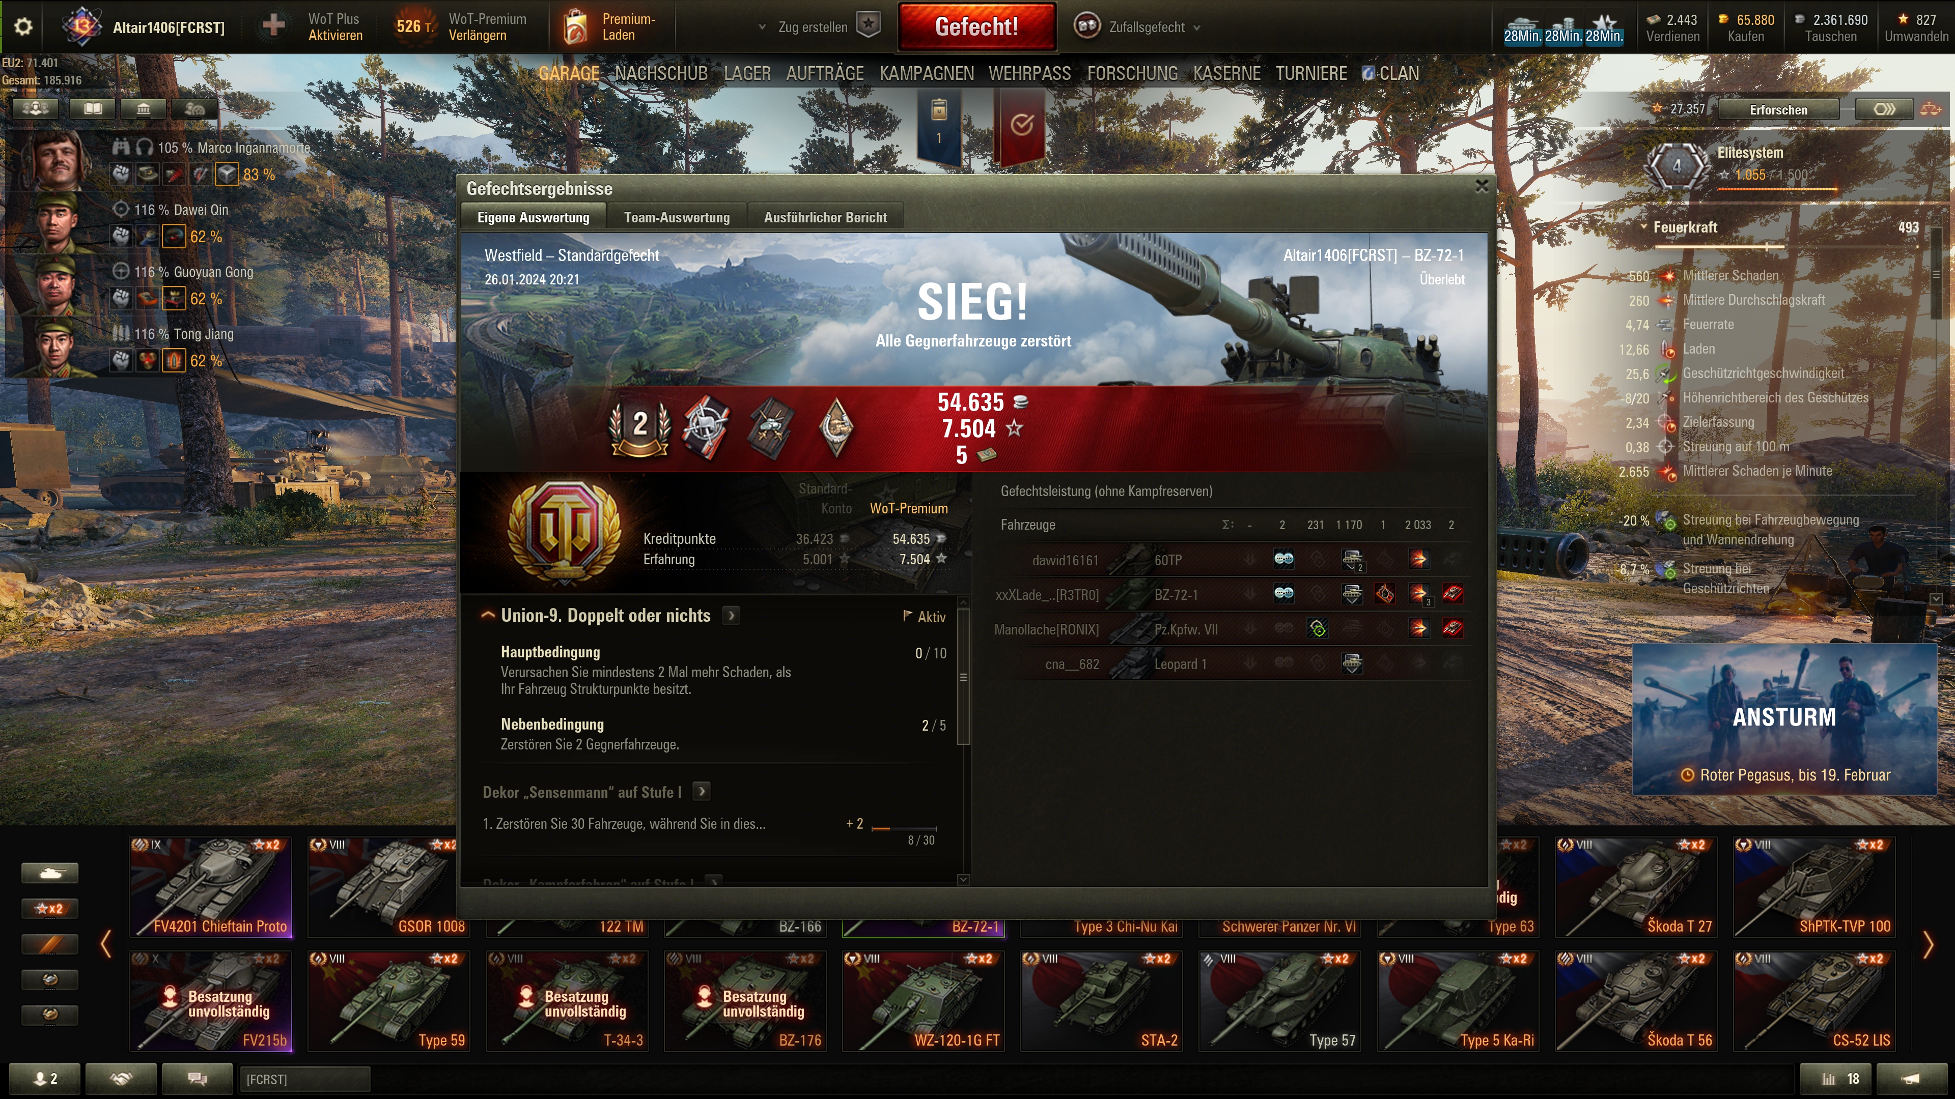Open the red checkmark personal missions flag

[x=1021, y=124]
